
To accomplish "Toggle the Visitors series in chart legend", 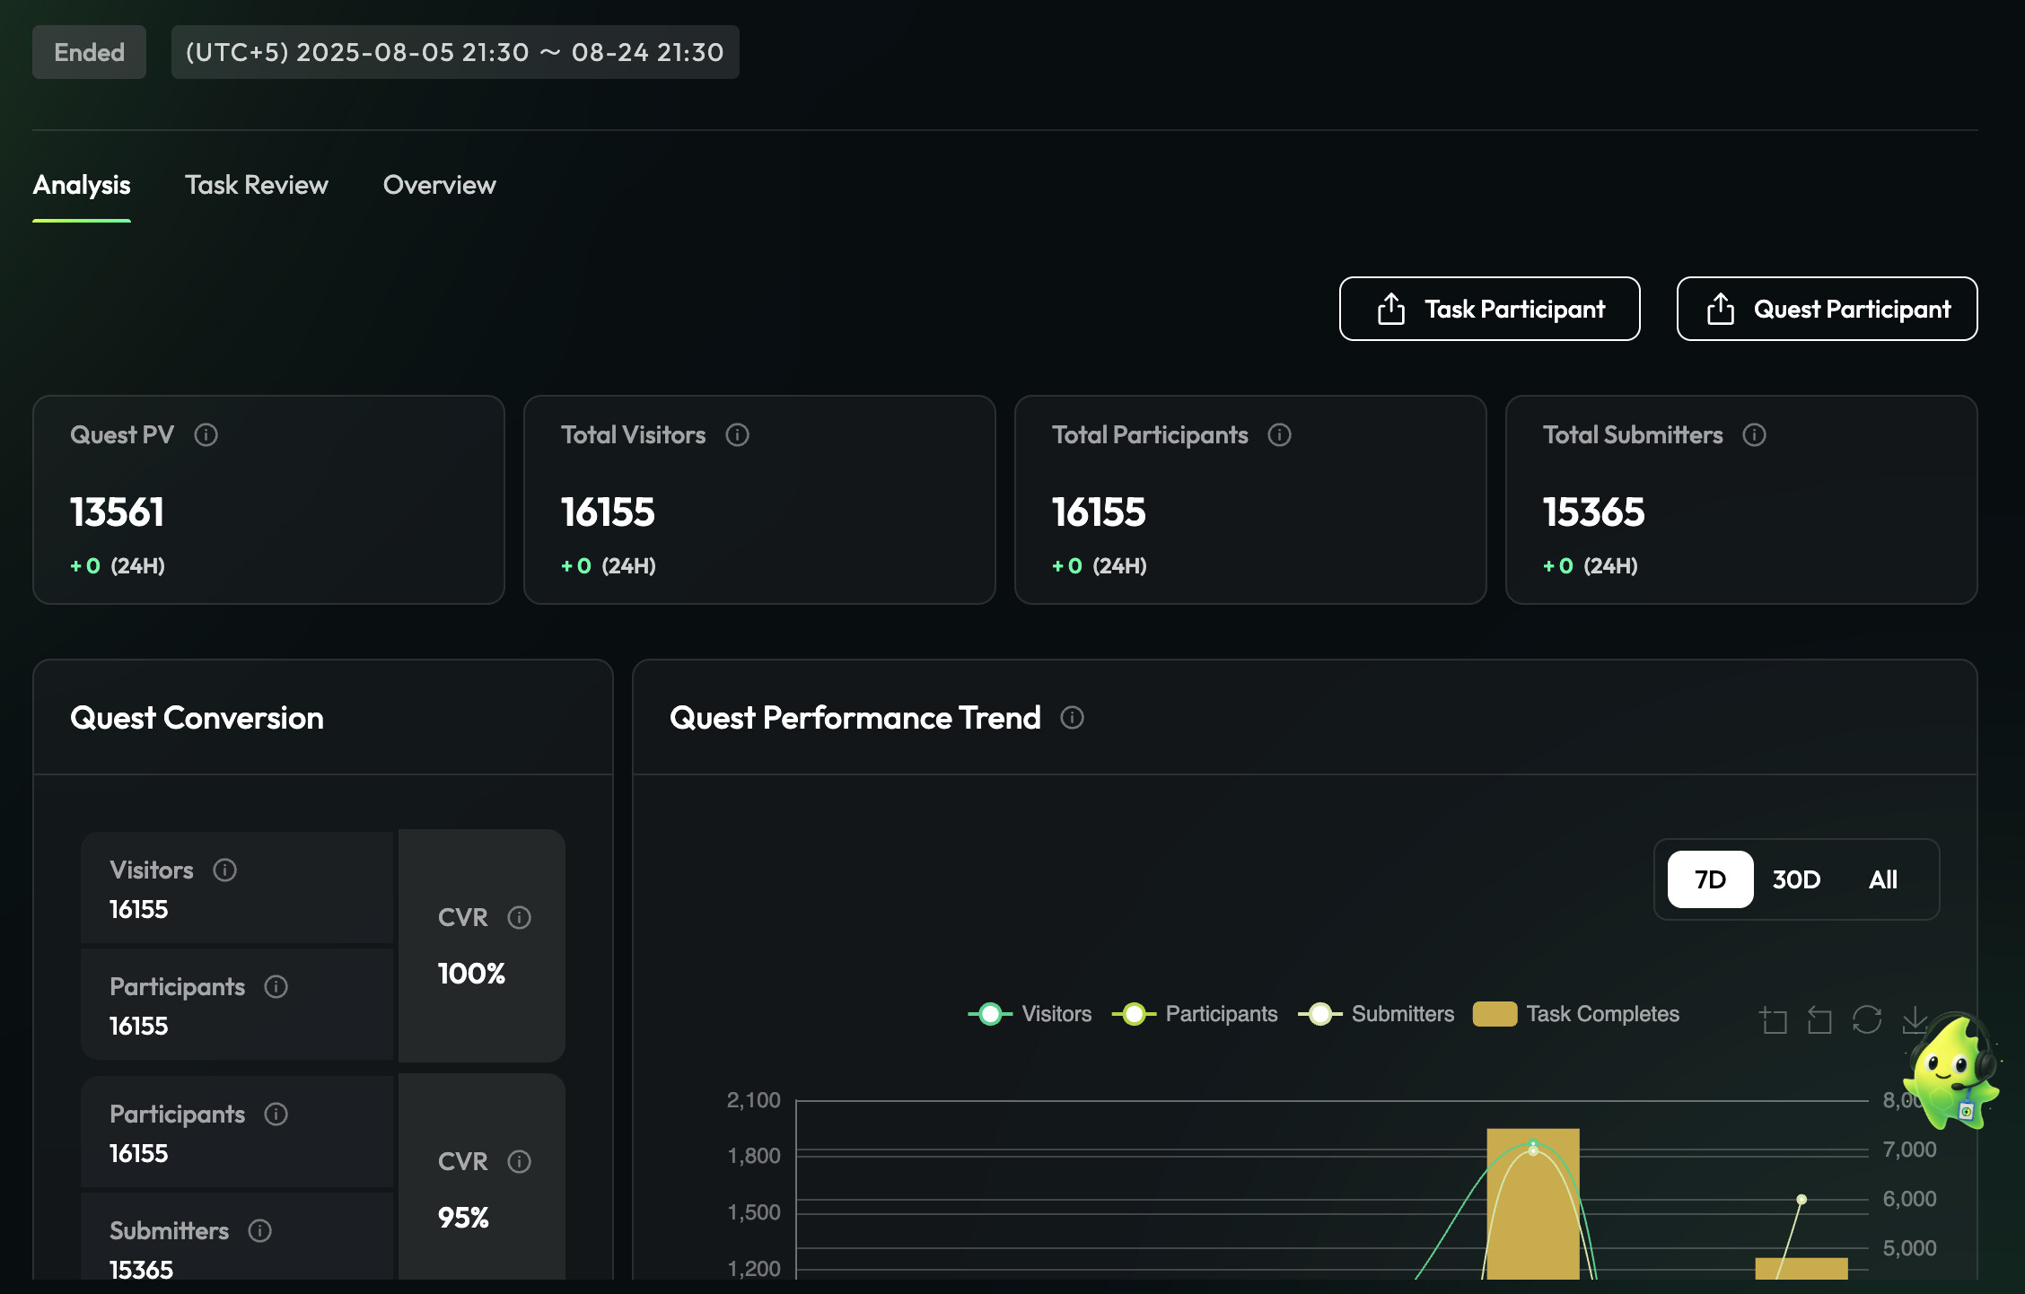I will point(1030,1014).
